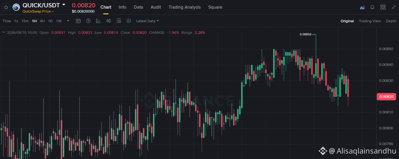
Task: Click the header price 0.00820
Action: pyautogui.click(x=84, y=5)
